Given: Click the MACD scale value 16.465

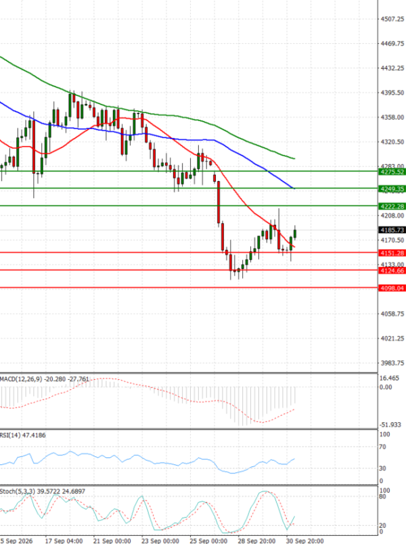Looking at the screenshot, I should pyautogui.click(x=389, y=378).
